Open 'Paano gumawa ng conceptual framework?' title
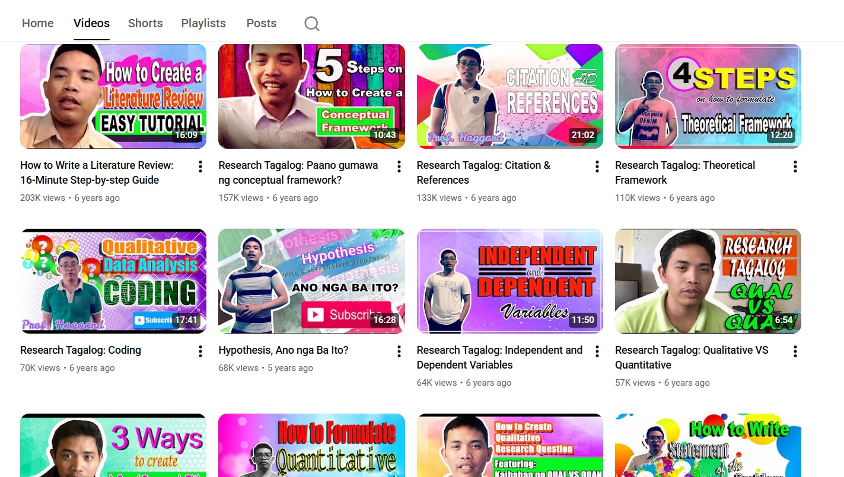The width and height of the screenshot is (844, 477). click(x=298, y=172)
